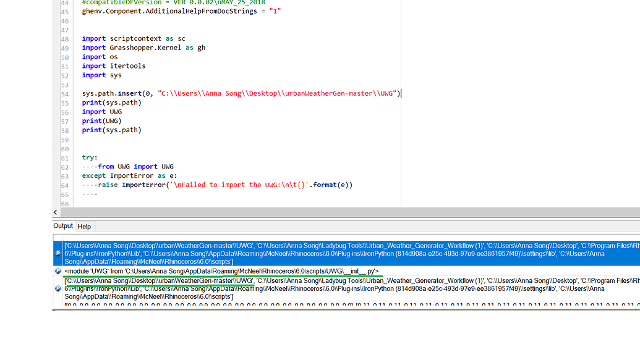This screenshot has height=360, width=640.
Task: Switch to the Help tab
Action: click(84, 226)
